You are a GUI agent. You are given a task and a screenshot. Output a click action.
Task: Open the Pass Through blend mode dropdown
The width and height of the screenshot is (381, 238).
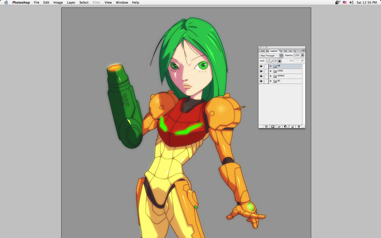[271, 56]
